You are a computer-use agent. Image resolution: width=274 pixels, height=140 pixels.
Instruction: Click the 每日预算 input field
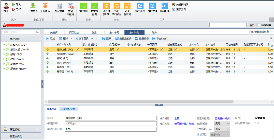[x=111, y=124]
